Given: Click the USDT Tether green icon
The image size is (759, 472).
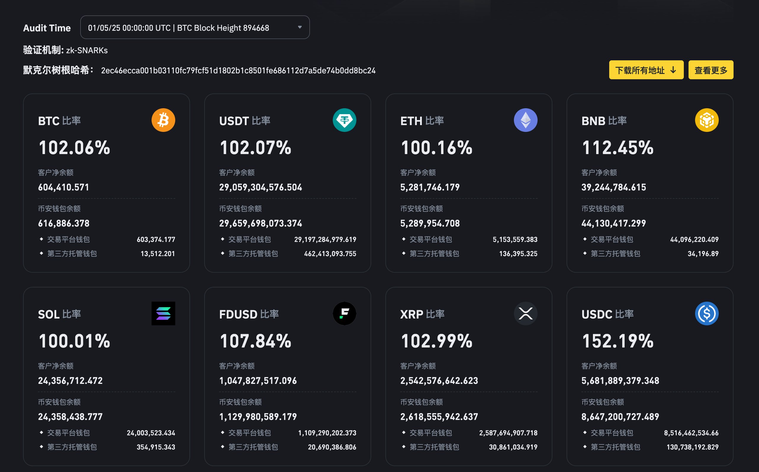Looking at the screenshot, I should click(x=344, y=120).
